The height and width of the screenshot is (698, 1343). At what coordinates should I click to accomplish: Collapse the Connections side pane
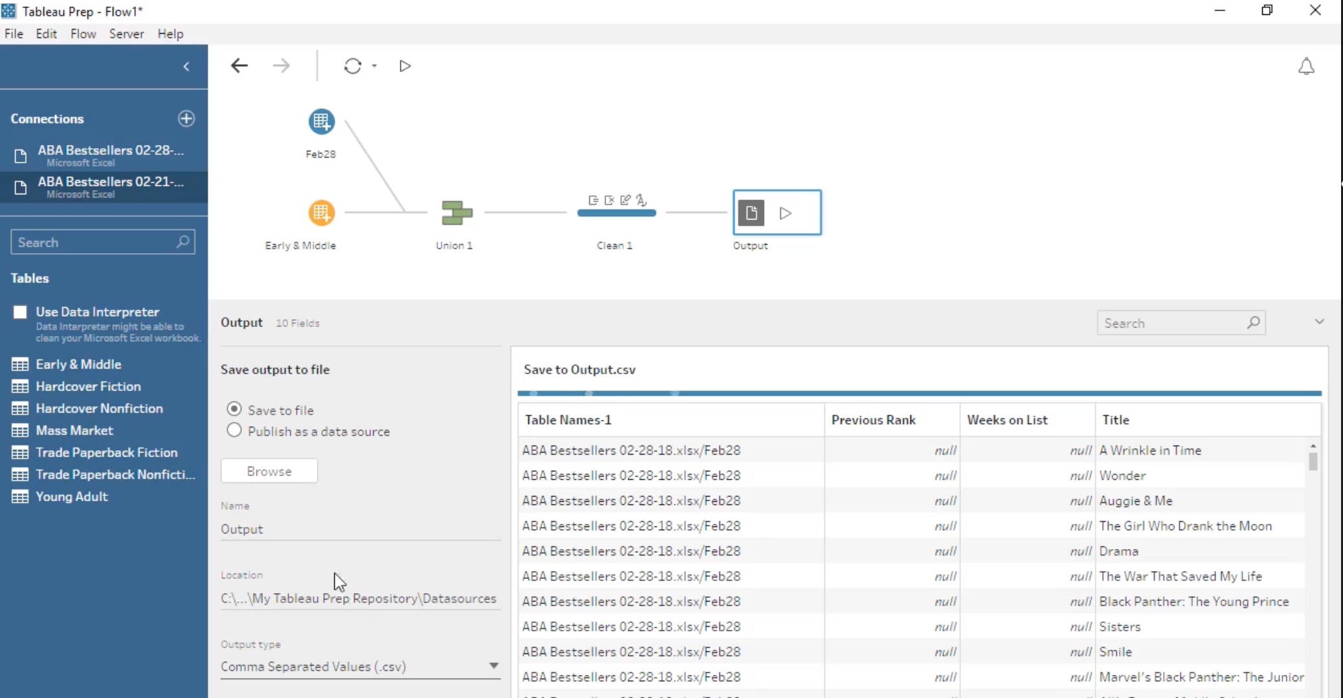(186, 67)
